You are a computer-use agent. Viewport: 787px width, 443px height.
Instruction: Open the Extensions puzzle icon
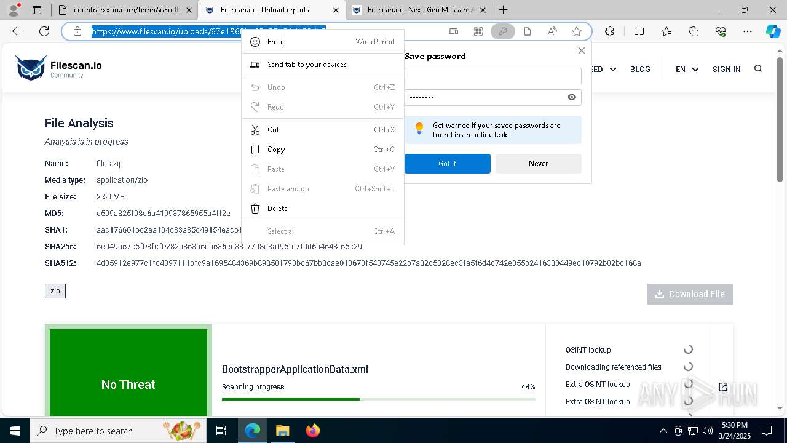[x=609, y=31]
